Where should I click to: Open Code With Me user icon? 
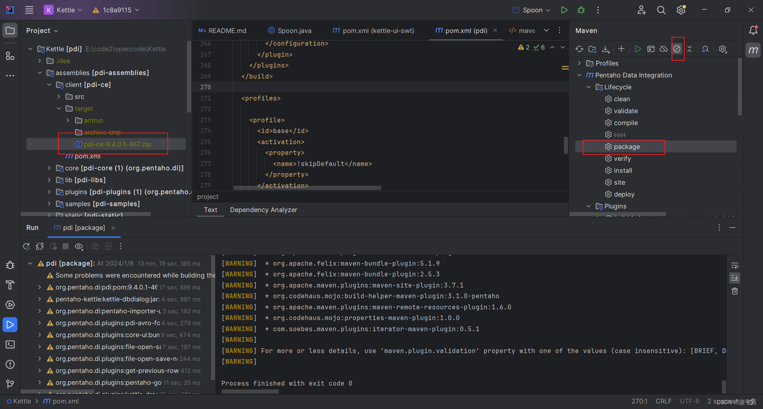pos(641,10)
